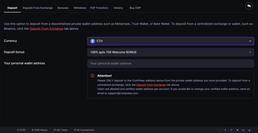258x133 pixels.
Task: Click the back arrow button
Action: [x=249, y=6]
